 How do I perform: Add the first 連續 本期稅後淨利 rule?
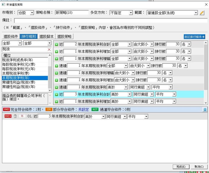[x=57, y=66]
